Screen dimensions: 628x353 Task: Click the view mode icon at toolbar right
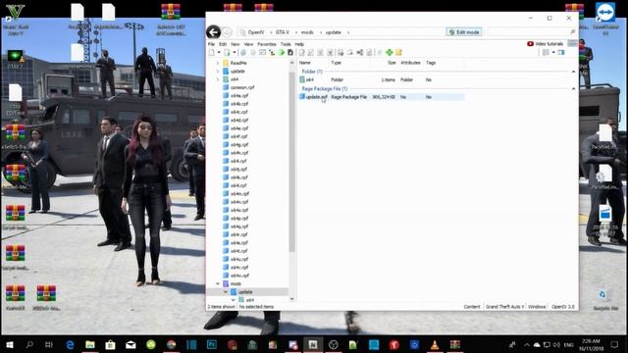(x=546, y=52)
